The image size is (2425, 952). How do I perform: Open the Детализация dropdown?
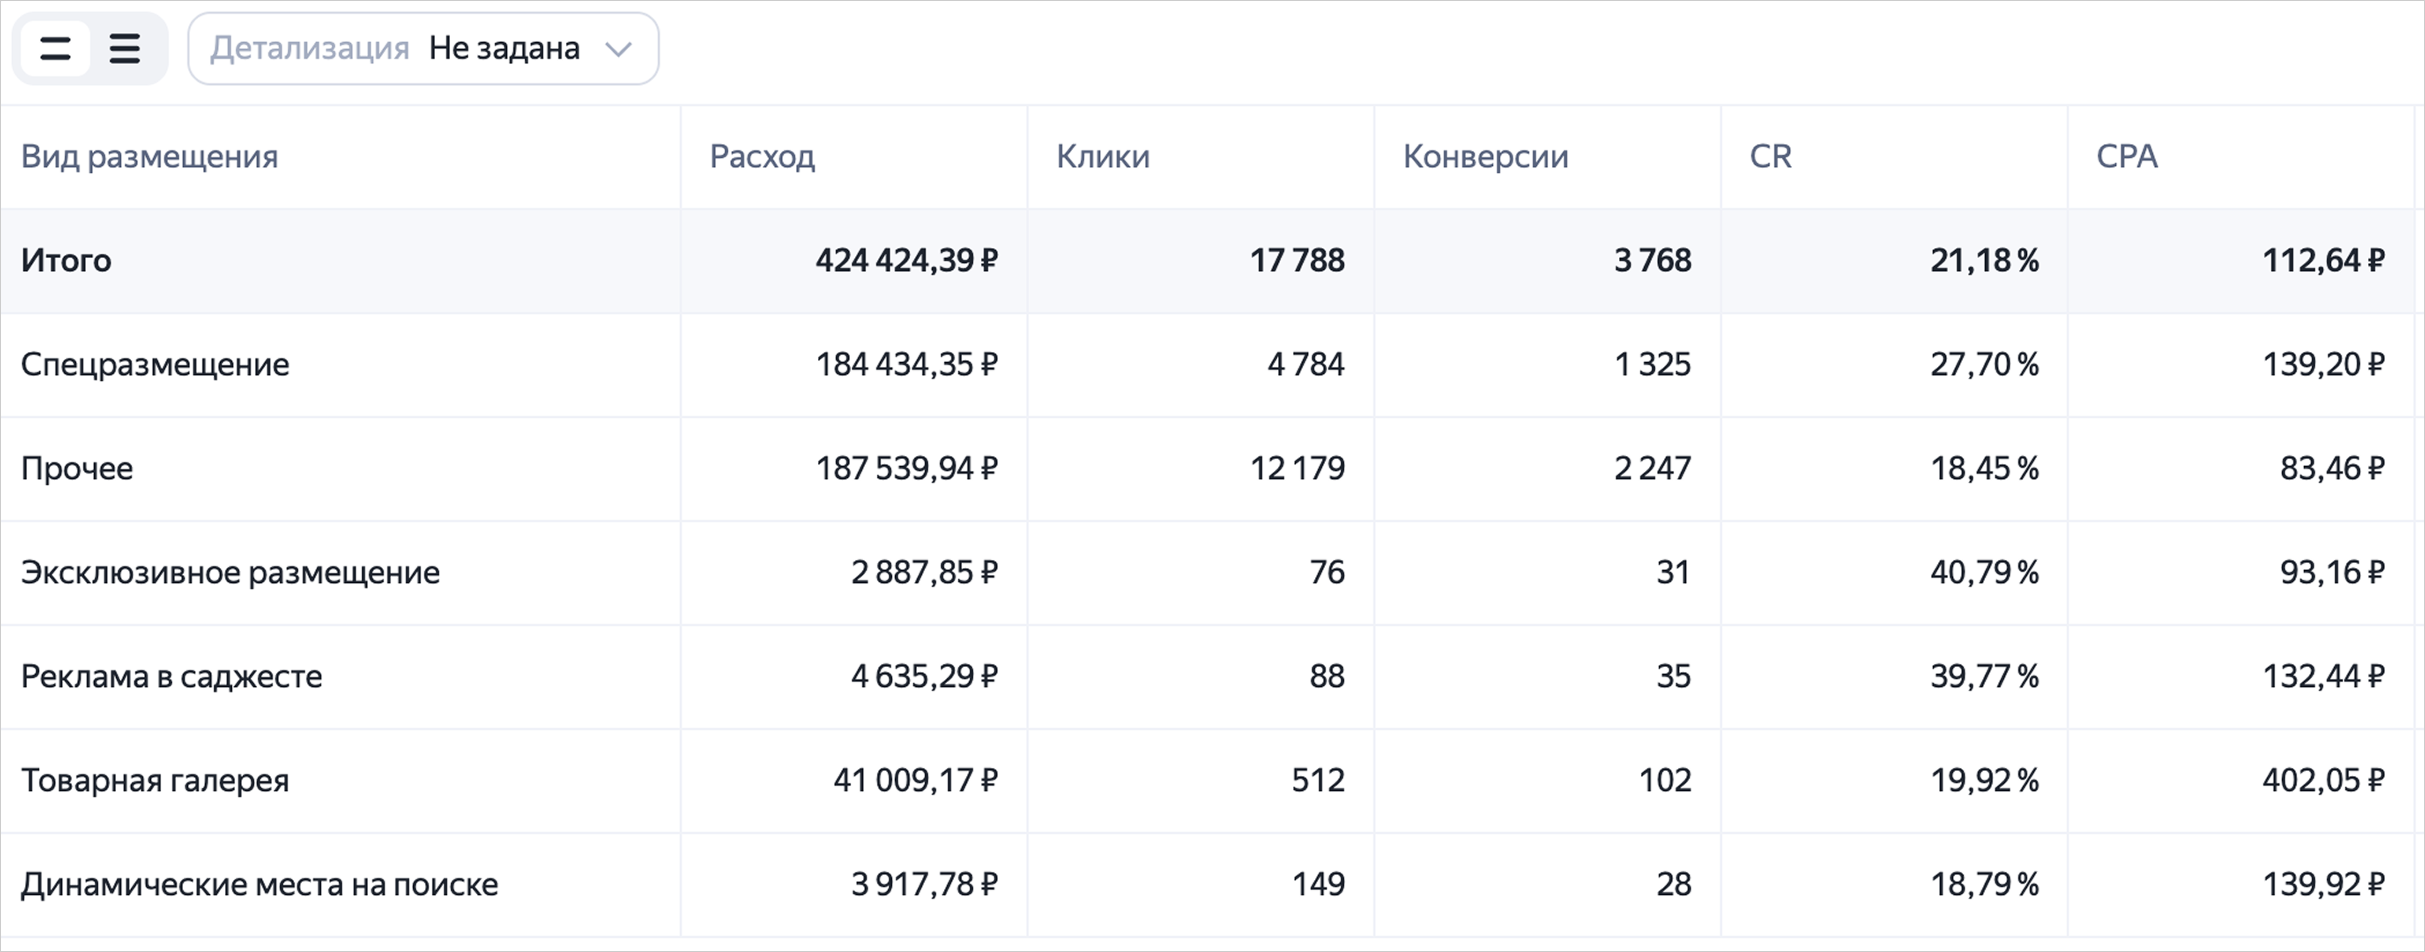coord(424,49)
